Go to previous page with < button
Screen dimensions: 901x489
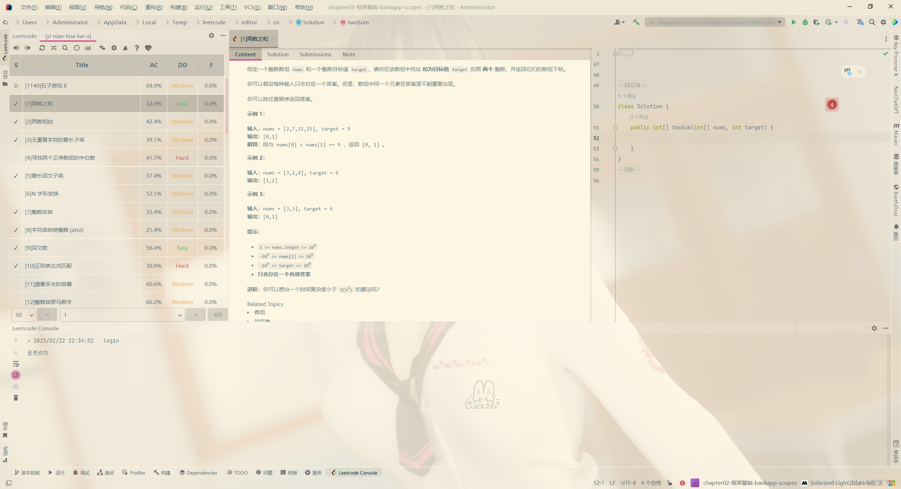click(x=47, y=315)
